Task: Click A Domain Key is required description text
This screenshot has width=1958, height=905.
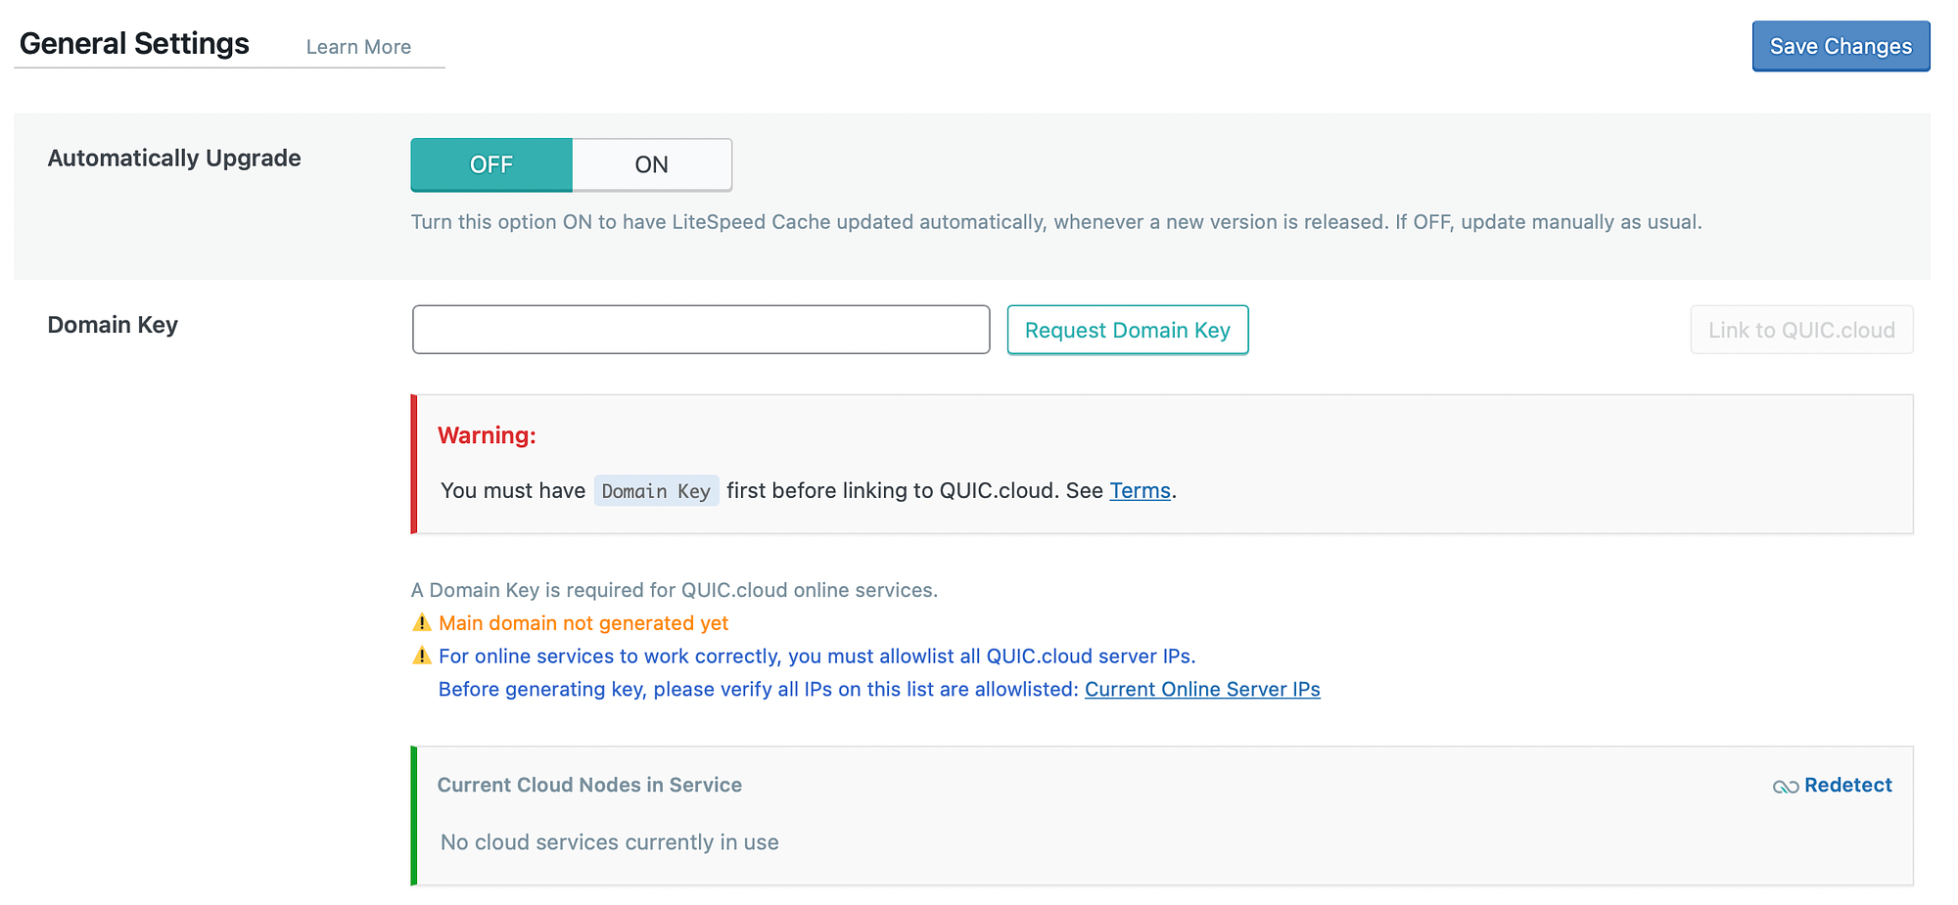Action: click(675, 590)
